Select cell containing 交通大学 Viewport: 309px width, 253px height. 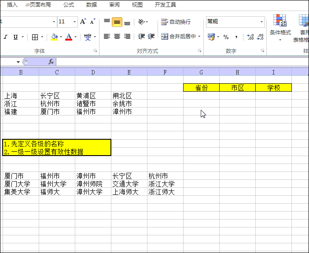(x=129, y=184)
